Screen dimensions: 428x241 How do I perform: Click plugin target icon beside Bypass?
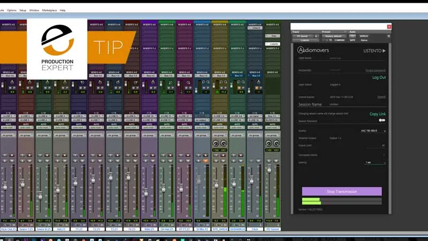(389, 36)
